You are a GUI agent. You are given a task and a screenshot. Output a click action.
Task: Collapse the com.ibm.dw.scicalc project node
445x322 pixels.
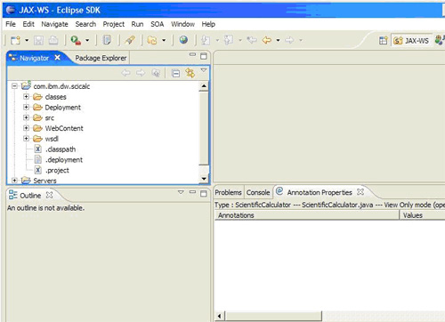pos(14,86)
